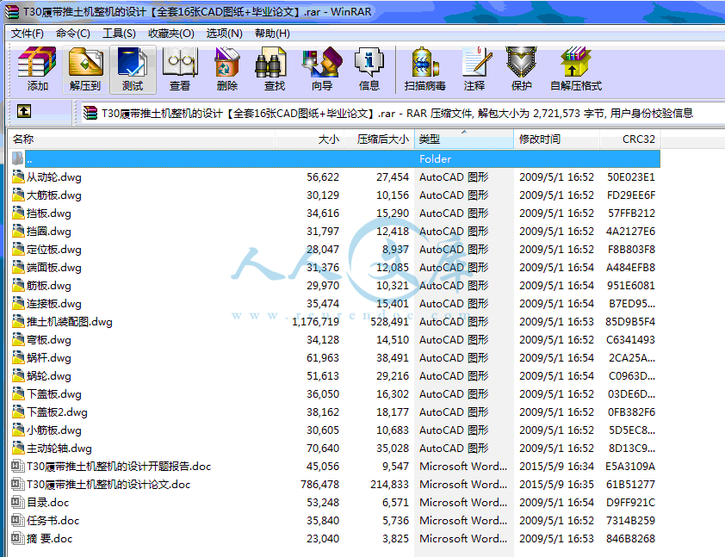Click the CRC32 value D9FF921C
This screenshot has width=725, height=557.
(630, 503)
